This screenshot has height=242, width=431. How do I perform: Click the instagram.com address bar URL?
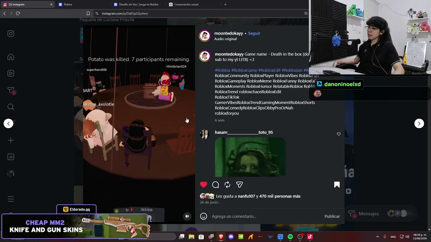[125, 13]
